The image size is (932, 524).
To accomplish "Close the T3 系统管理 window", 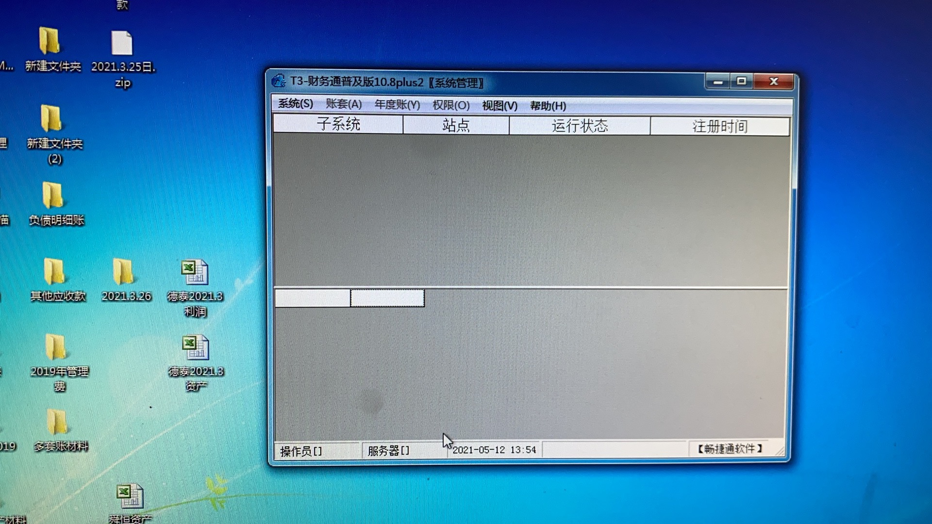I will coord(774,82).
